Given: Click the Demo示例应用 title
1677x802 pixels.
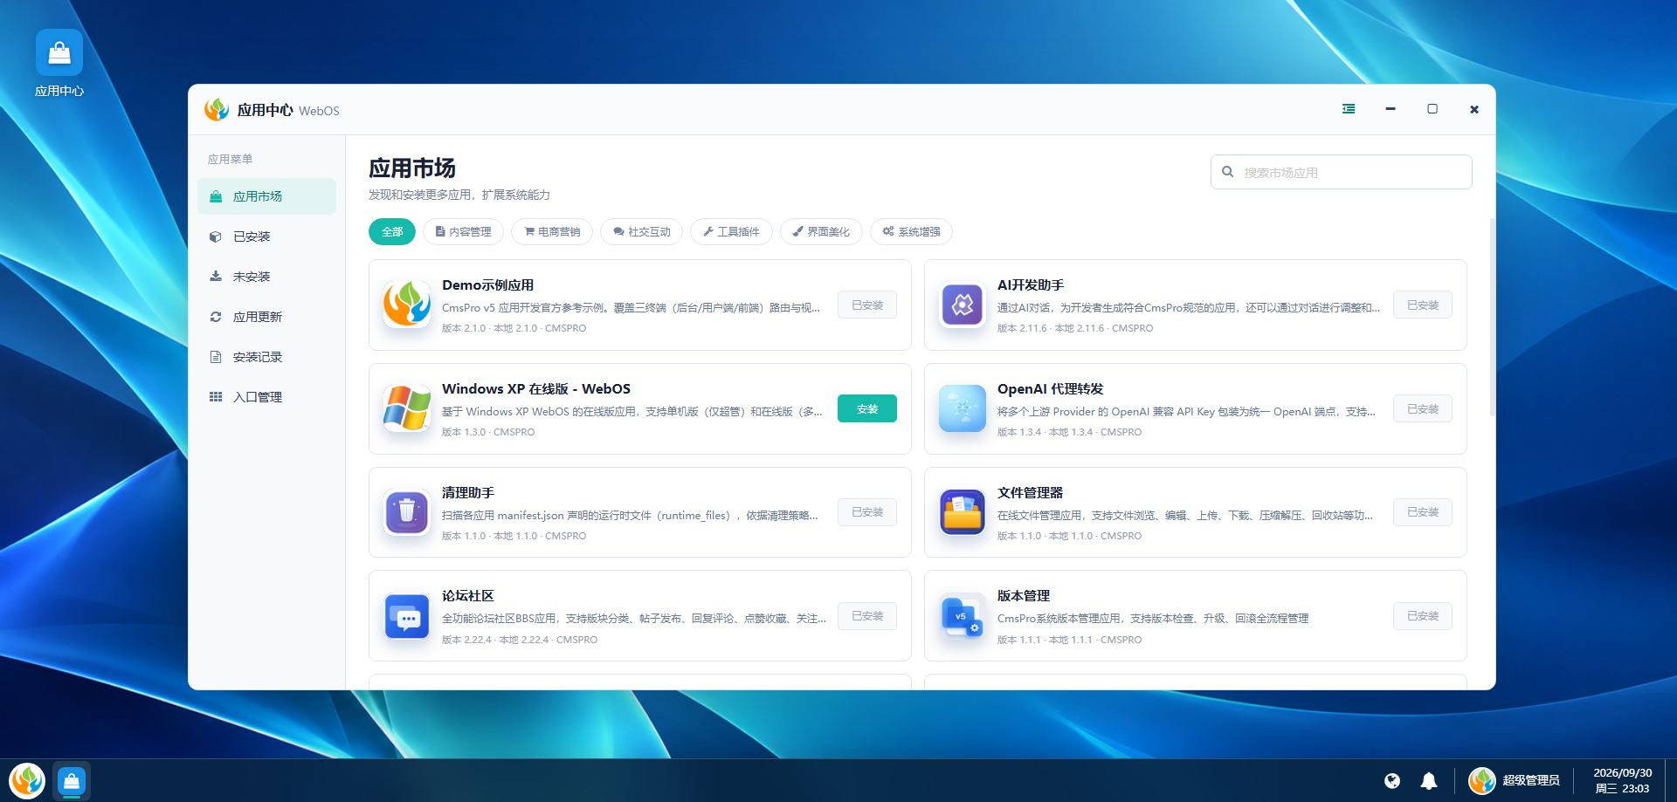Looking at the screenshot, I should (487, 285).
